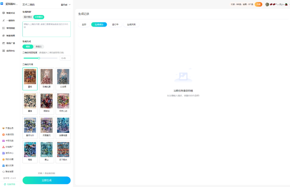Open 开通会员 membership link
290x187 pixels.
(x=9, y=128)
